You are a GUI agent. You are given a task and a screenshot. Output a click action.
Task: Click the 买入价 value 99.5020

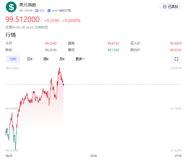pos(176,44)
